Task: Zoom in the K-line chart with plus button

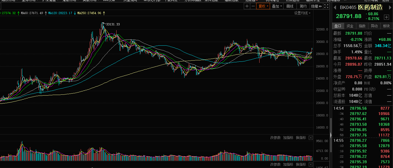Action: (247, 6)
